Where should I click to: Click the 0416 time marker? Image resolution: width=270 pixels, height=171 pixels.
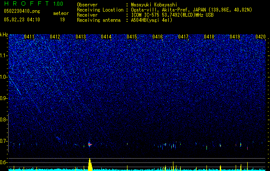point(158,37)
